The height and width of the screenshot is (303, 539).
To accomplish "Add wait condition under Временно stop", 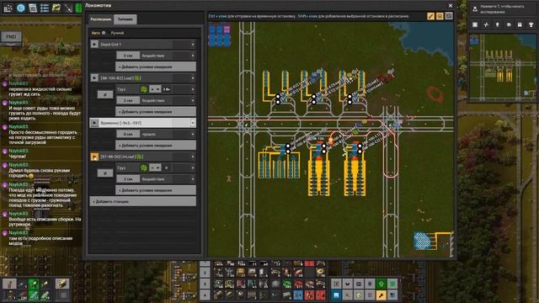I will coord(156,146).
